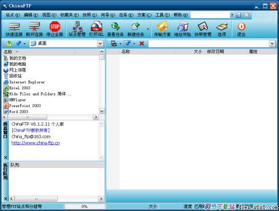Click the 退出 exit icon
The image size is (279, 211).
241,29
